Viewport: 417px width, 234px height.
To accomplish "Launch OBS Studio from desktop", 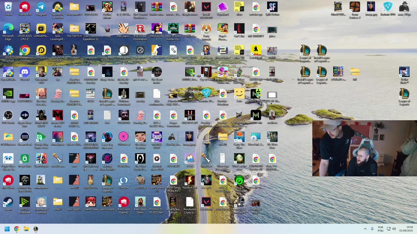I will [x=8, y=117].
